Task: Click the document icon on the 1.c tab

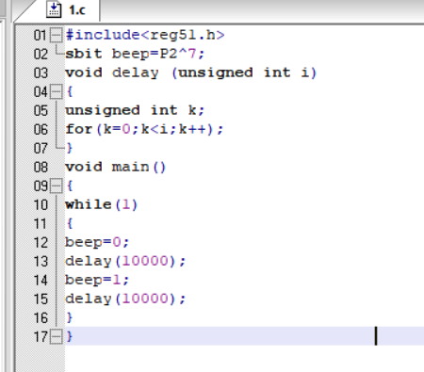Action: pyautogui.click(x=54, y=9)
